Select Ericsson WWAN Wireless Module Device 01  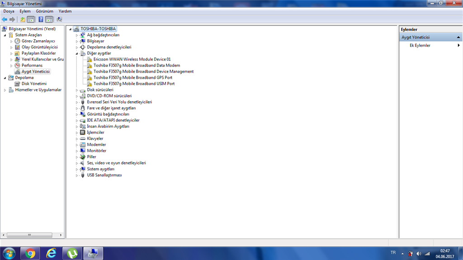(132, 59)
